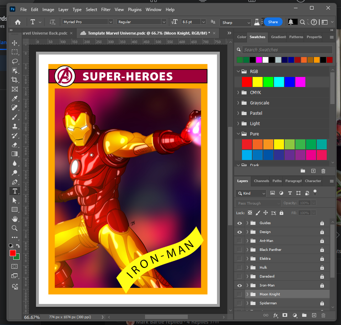Select the Hand tool

pos(15,219)
